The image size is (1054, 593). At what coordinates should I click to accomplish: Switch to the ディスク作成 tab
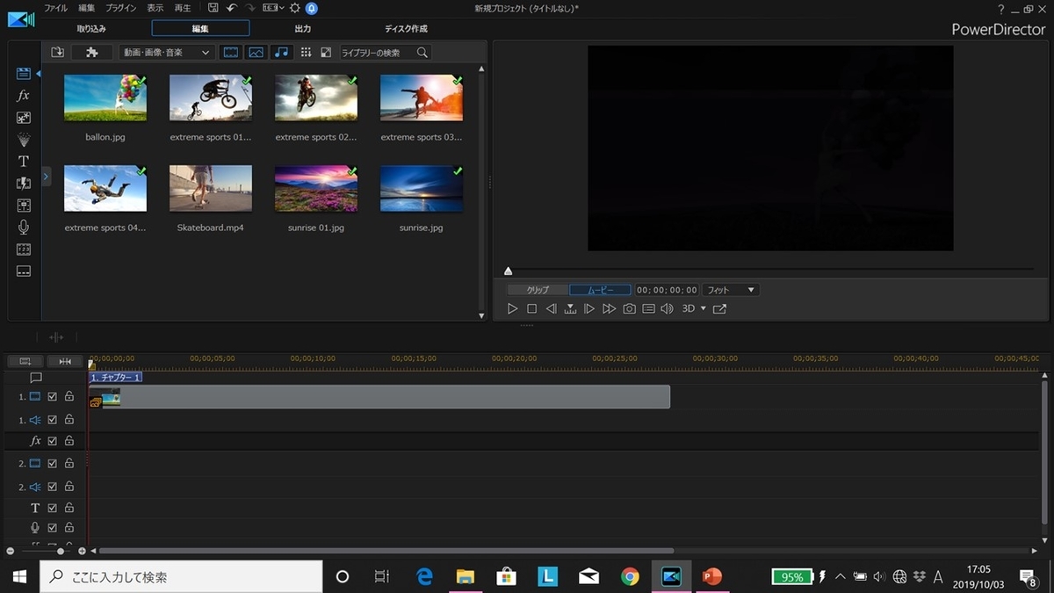click(406, 29)
